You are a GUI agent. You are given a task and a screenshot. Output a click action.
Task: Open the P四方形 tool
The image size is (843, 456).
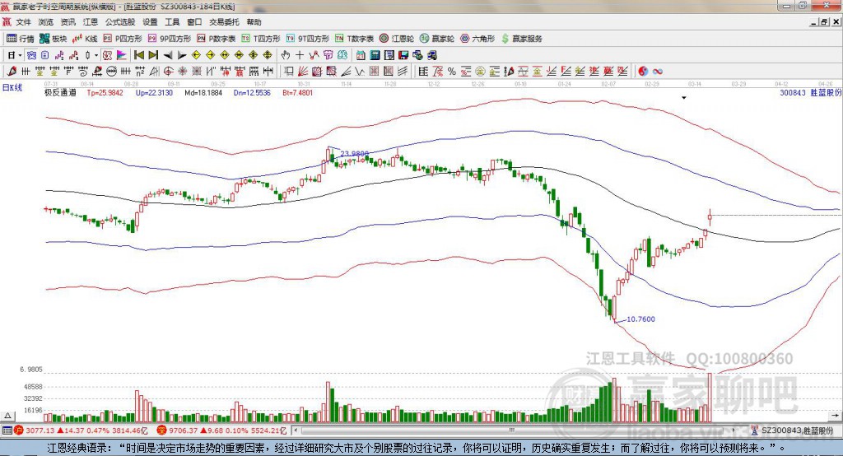(123, 39)
